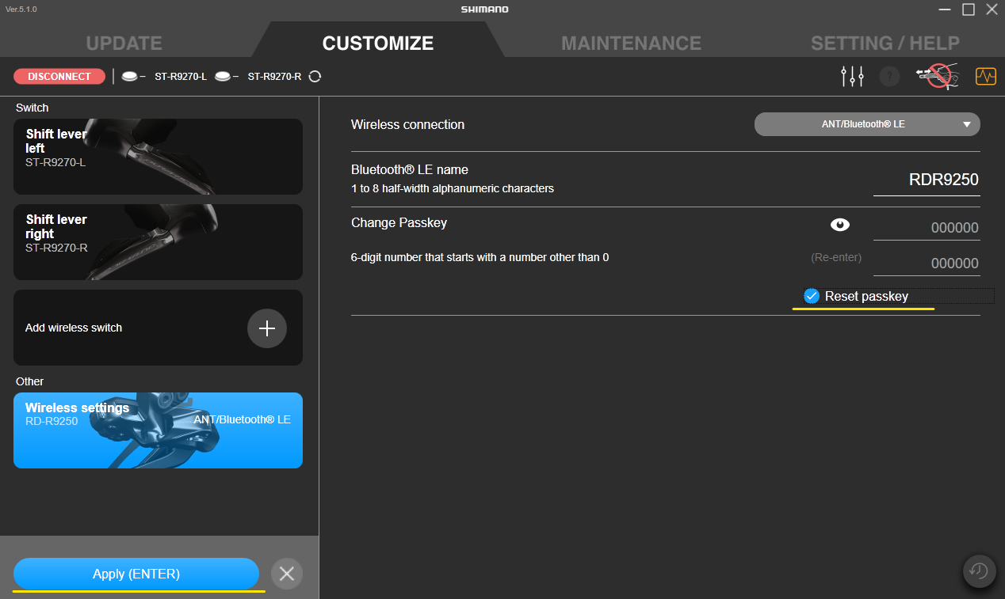
Task: Switch to the CUSTOMIZE tab
Action: coord(378,43)
